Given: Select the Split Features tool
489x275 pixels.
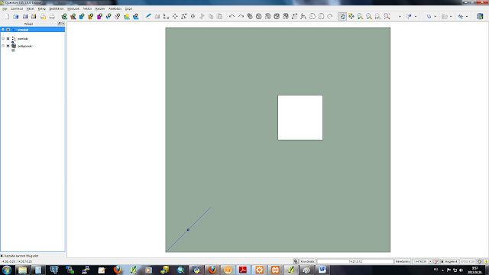Looking at the screenshot, I should (x=303, y=16).
